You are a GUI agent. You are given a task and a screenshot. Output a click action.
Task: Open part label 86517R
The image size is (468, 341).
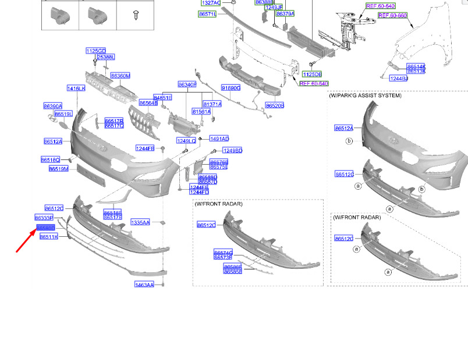coord(114,121)
